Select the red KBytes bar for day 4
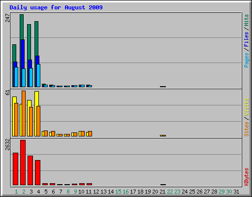The height and width of the screenshot is (197, 252). [x=37, y=173]
